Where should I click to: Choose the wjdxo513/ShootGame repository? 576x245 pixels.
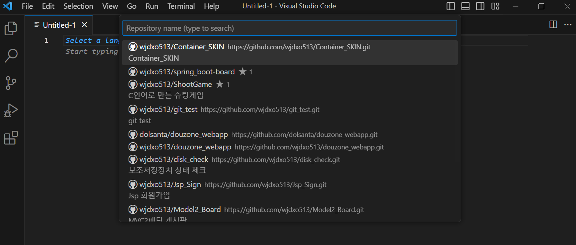(x=290, y=90)
